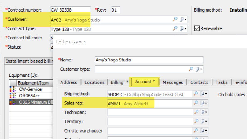Open lookup magnifier for On-site warehouse

pyautogui.click(x=196, y=131)
